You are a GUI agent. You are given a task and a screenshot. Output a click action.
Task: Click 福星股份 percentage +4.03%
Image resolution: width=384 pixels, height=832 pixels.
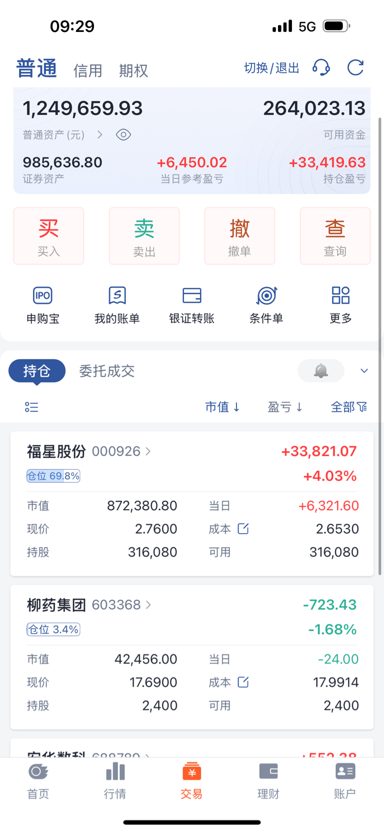click(330, 476)
